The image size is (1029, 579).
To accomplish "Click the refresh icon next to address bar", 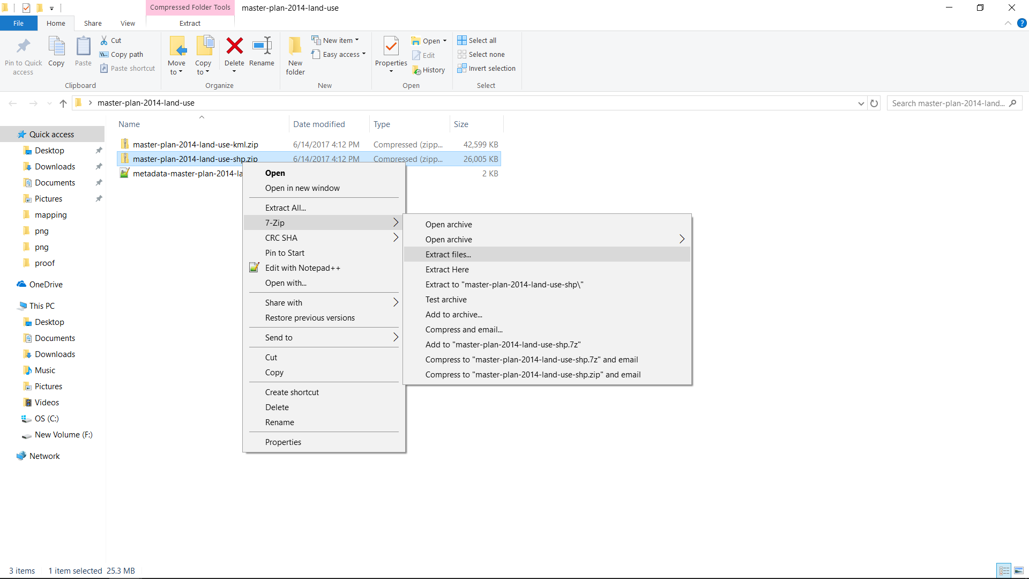I will (874, 103).
